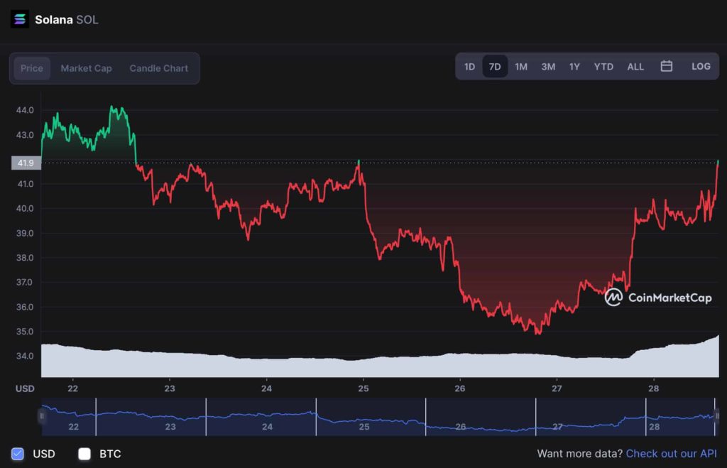
Task: Uncheck the USD currency checkbox
Action: click(x=18, y=454)
